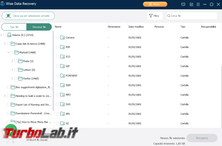Collapse the Martedì tree node

9,52
